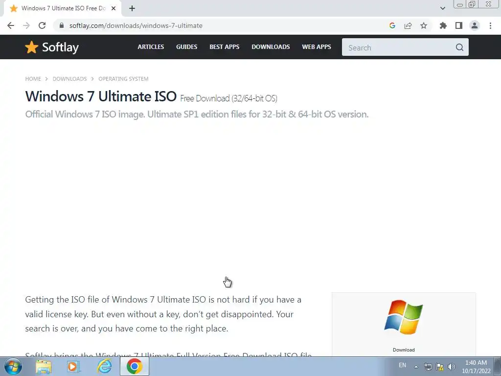This screenshot has width=501, height=376.
Task: Click the Google icon in address bar
Action: click(x=392, y=25)
